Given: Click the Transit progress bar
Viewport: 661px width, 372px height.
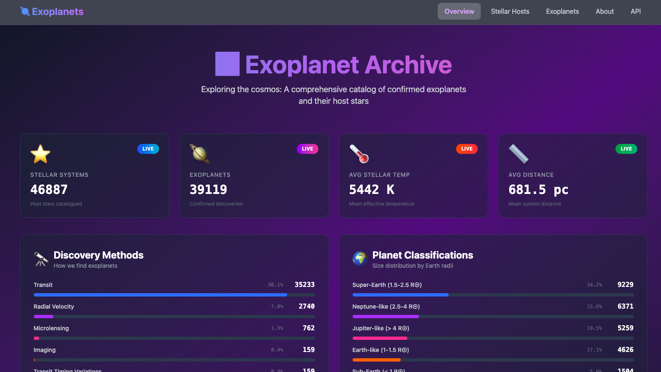Looking at the screenshot, I should point(174,295).
